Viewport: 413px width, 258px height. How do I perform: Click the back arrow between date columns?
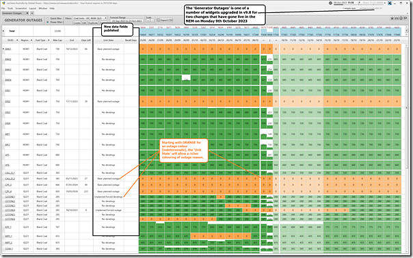[263, 40]
